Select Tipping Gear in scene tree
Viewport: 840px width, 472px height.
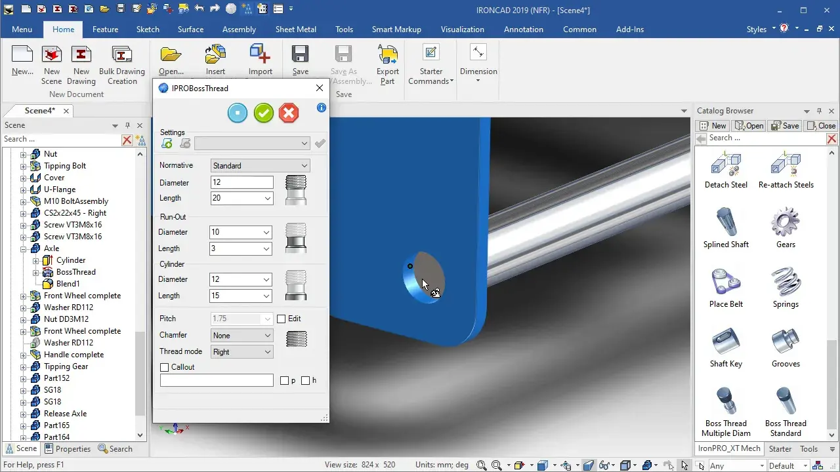pos(66,366)
